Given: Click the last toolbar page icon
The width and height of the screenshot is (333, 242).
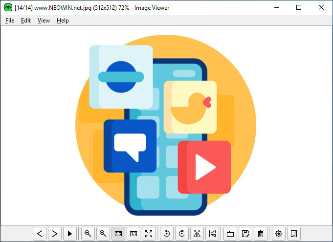Looking at the screenshot, I should (294, 234).
